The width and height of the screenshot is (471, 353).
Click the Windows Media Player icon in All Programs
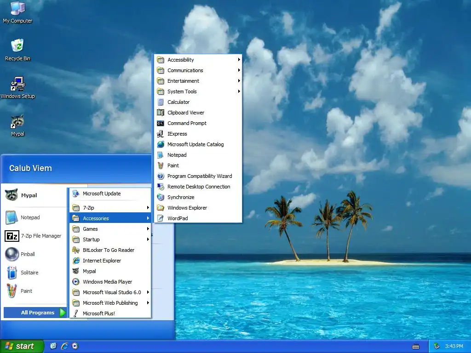coord(76,282)
